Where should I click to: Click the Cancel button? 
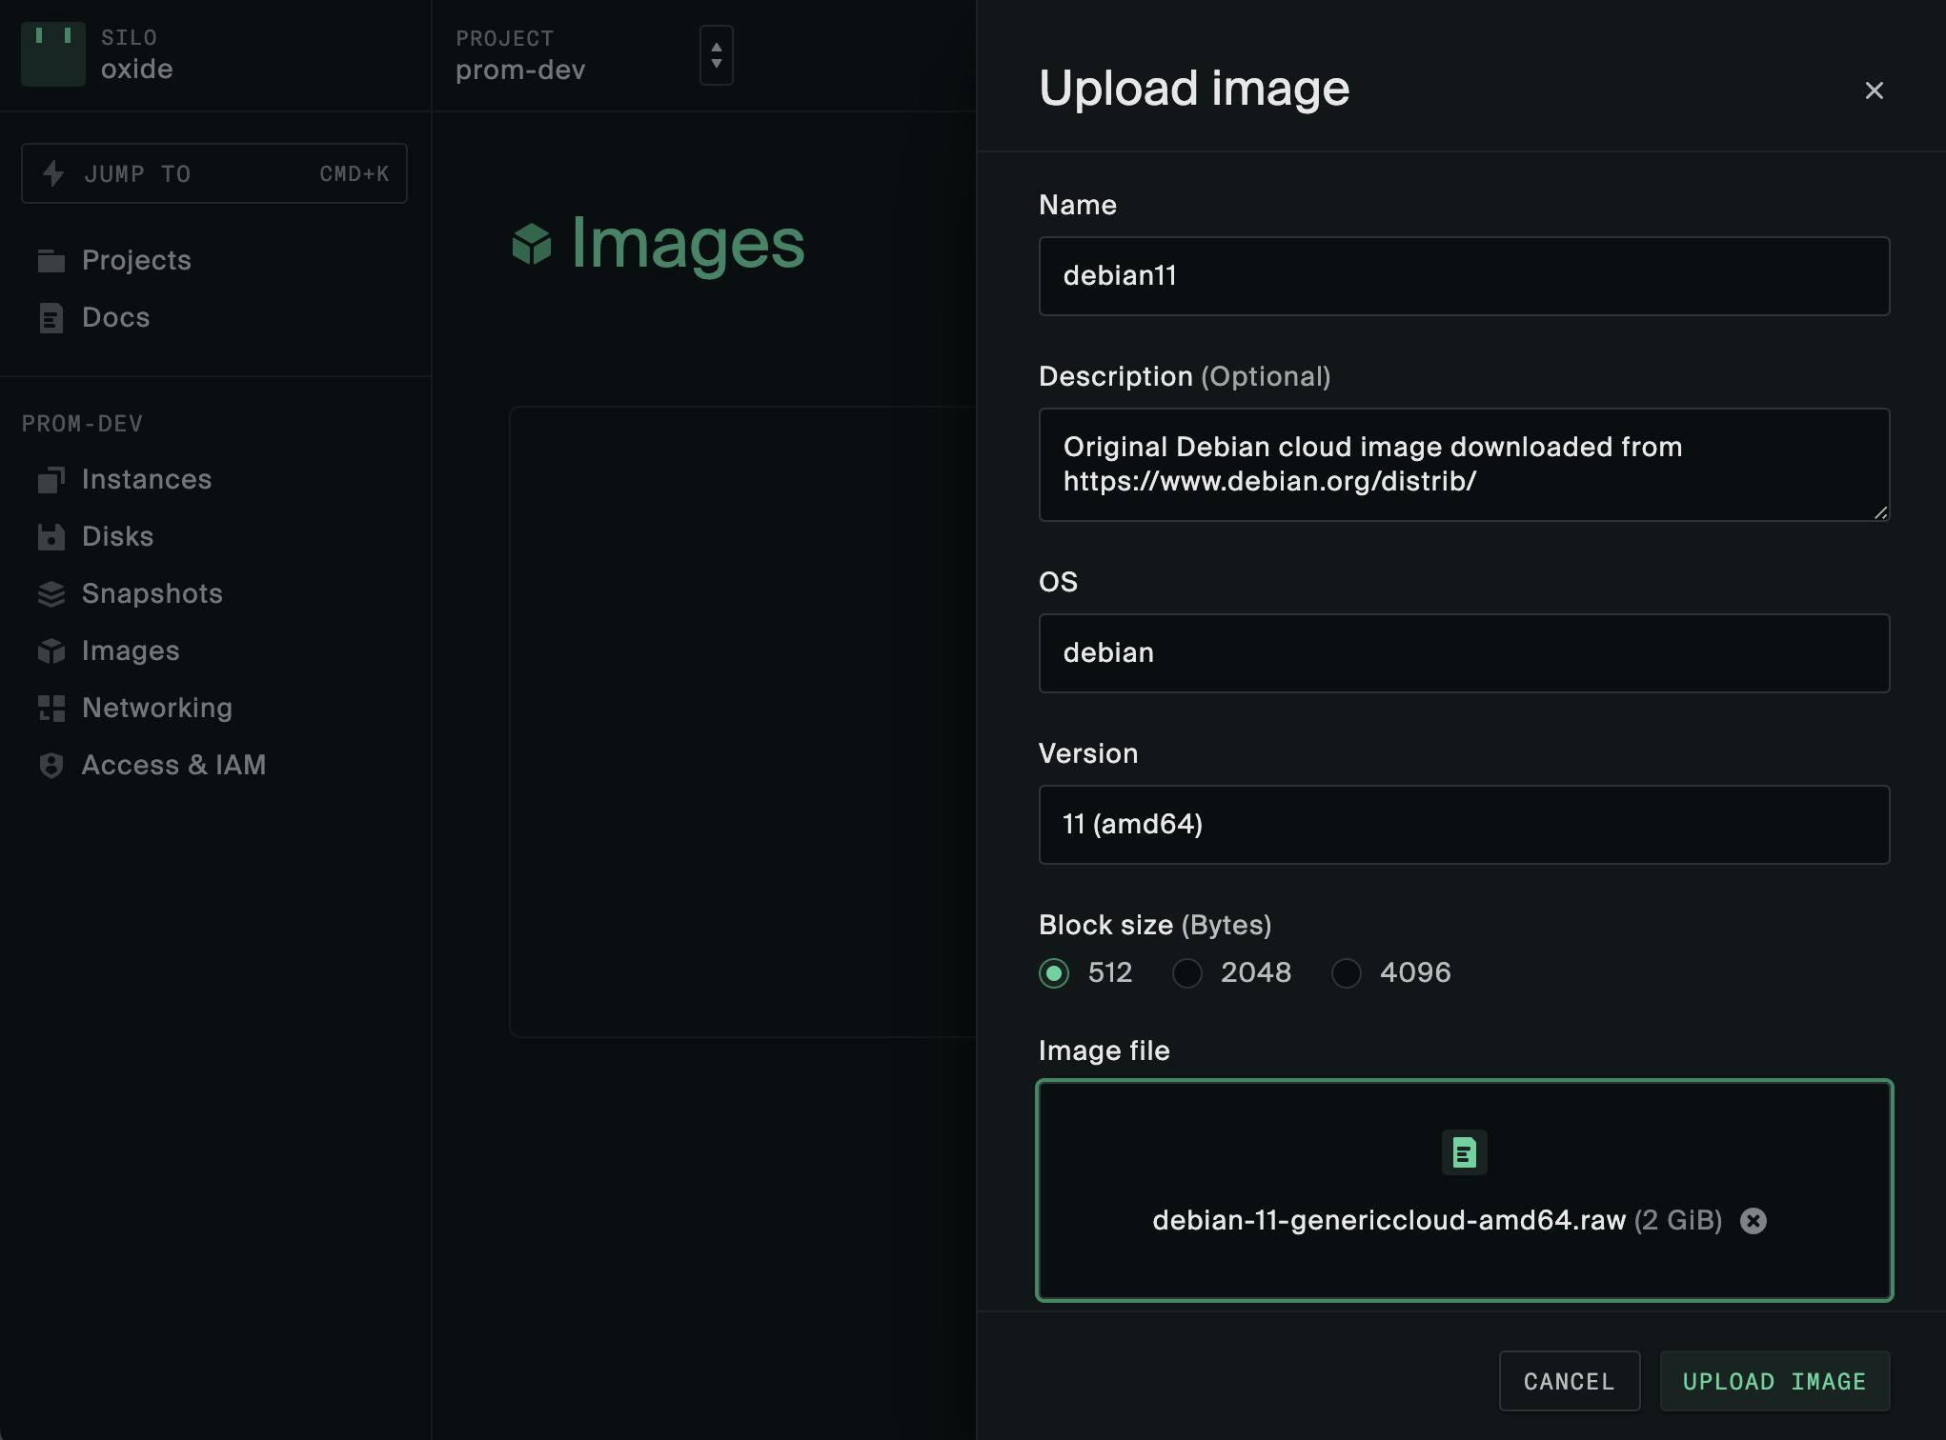[1570, 1381]
